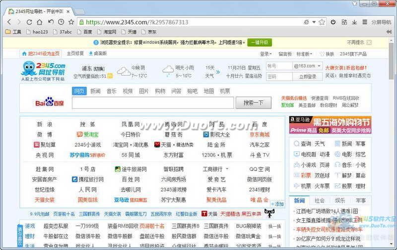Click the 搜索一下 search button
The width and height of the screenshot is (397, 250).
[x=254, y=103]
